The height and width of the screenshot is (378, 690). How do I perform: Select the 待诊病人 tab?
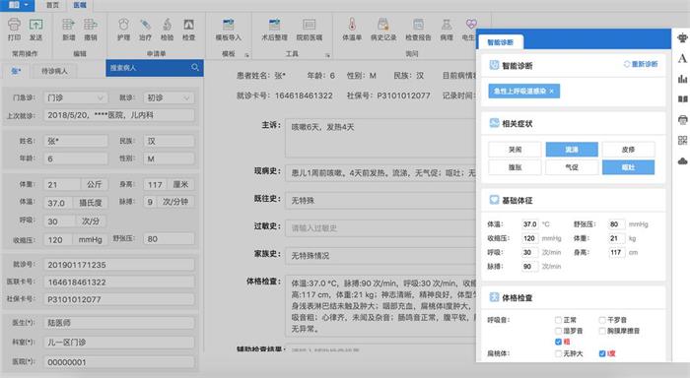[x=54, y=70]
